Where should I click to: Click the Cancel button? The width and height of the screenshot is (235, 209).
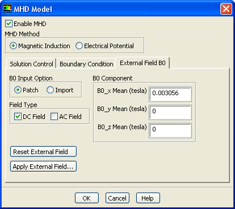coord(117,198)
